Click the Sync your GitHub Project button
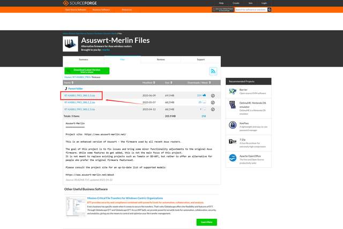343x229 pixels. [x=223, y=10]
